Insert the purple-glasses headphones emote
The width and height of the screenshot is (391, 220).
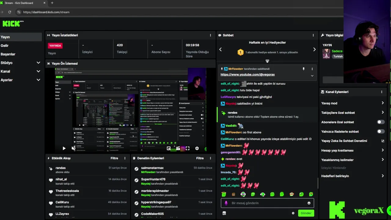click(x=243, y=194)
